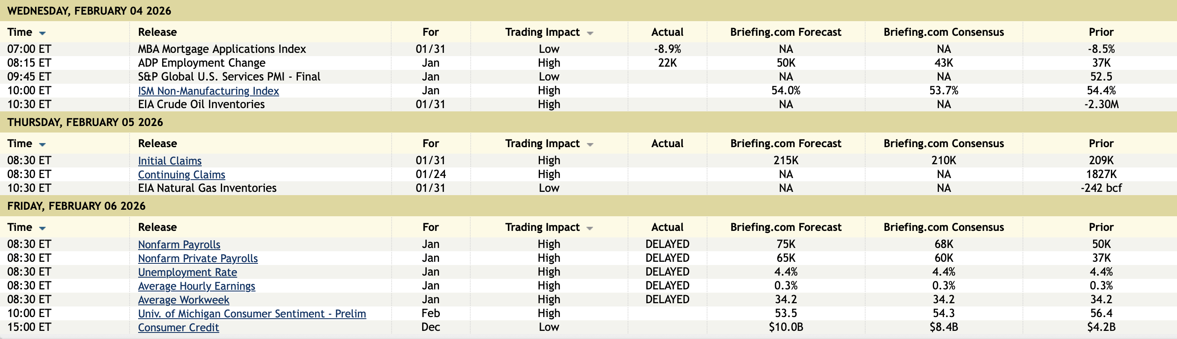Select the Average Workweek link
This screenshot has height=339, width=1177.
point(184,300)
